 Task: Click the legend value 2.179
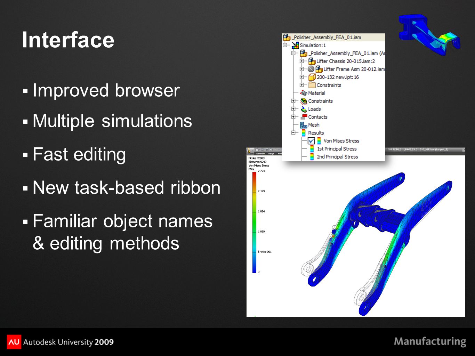[x=261, y=191]
